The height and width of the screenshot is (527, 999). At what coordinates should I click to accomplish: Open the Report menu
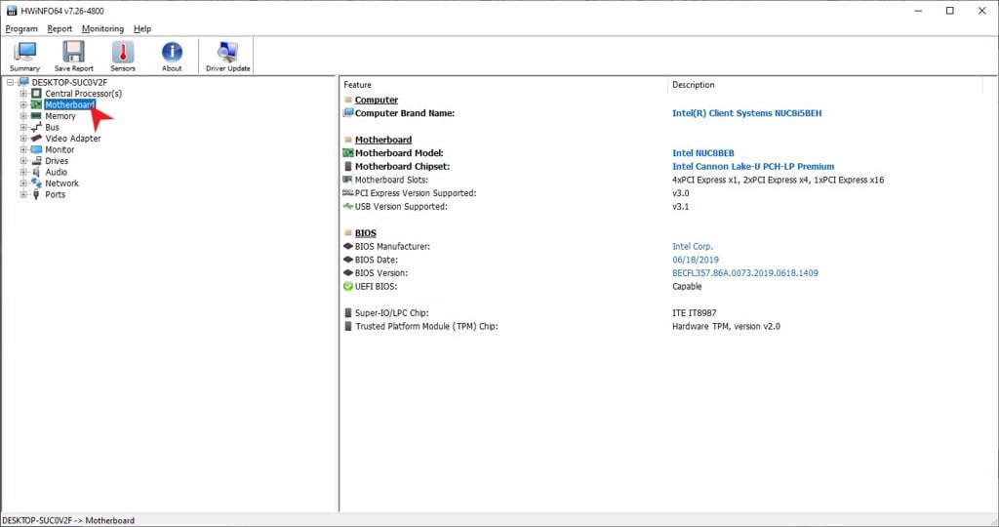[x=60, y=28]
